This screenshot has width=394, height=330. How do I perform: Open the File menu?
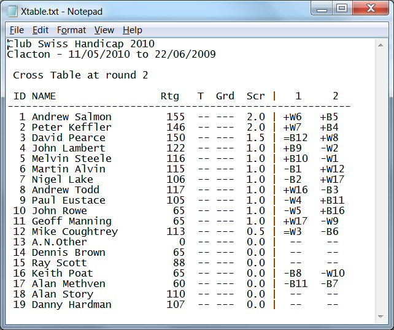click(17, 30)
